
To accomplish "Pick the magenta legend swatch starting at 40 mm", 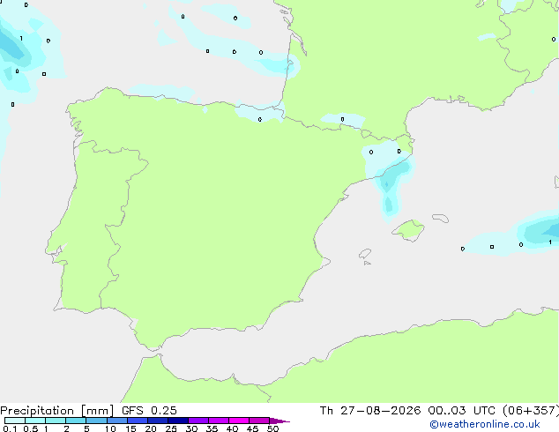I will click(239, 421).
